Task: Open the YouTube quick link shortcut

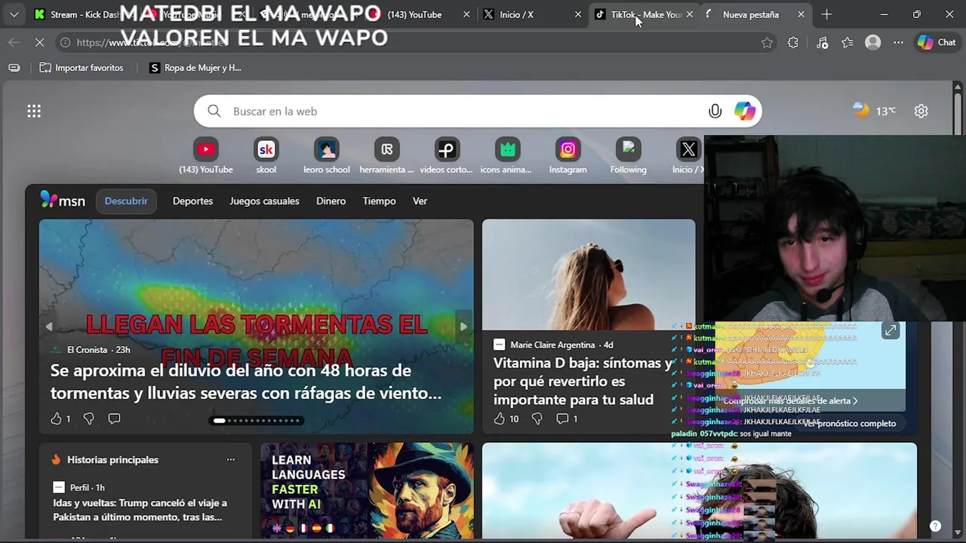Action: pyautogui.click(x=206, y=157)
